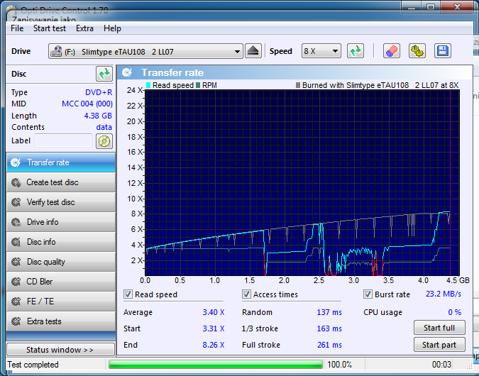Screen dimensions: 479x376
Task: Close the Opti Drive Control window
Action: (x=457, y=7)
